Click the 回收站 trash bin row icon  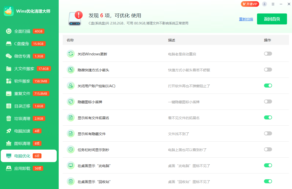[71, 182]
